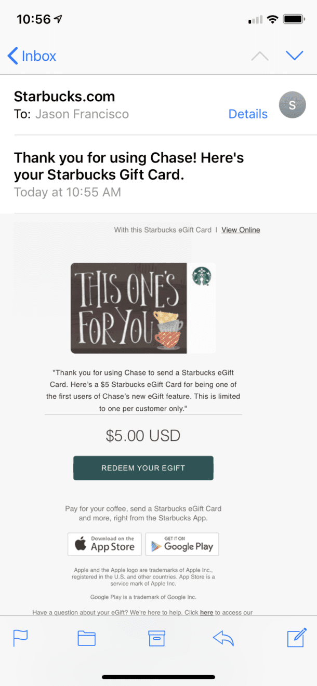This screenshot has width=317, height=686.
Task: Go to the next message with the down chevron
Action: [x=295, y=55]
